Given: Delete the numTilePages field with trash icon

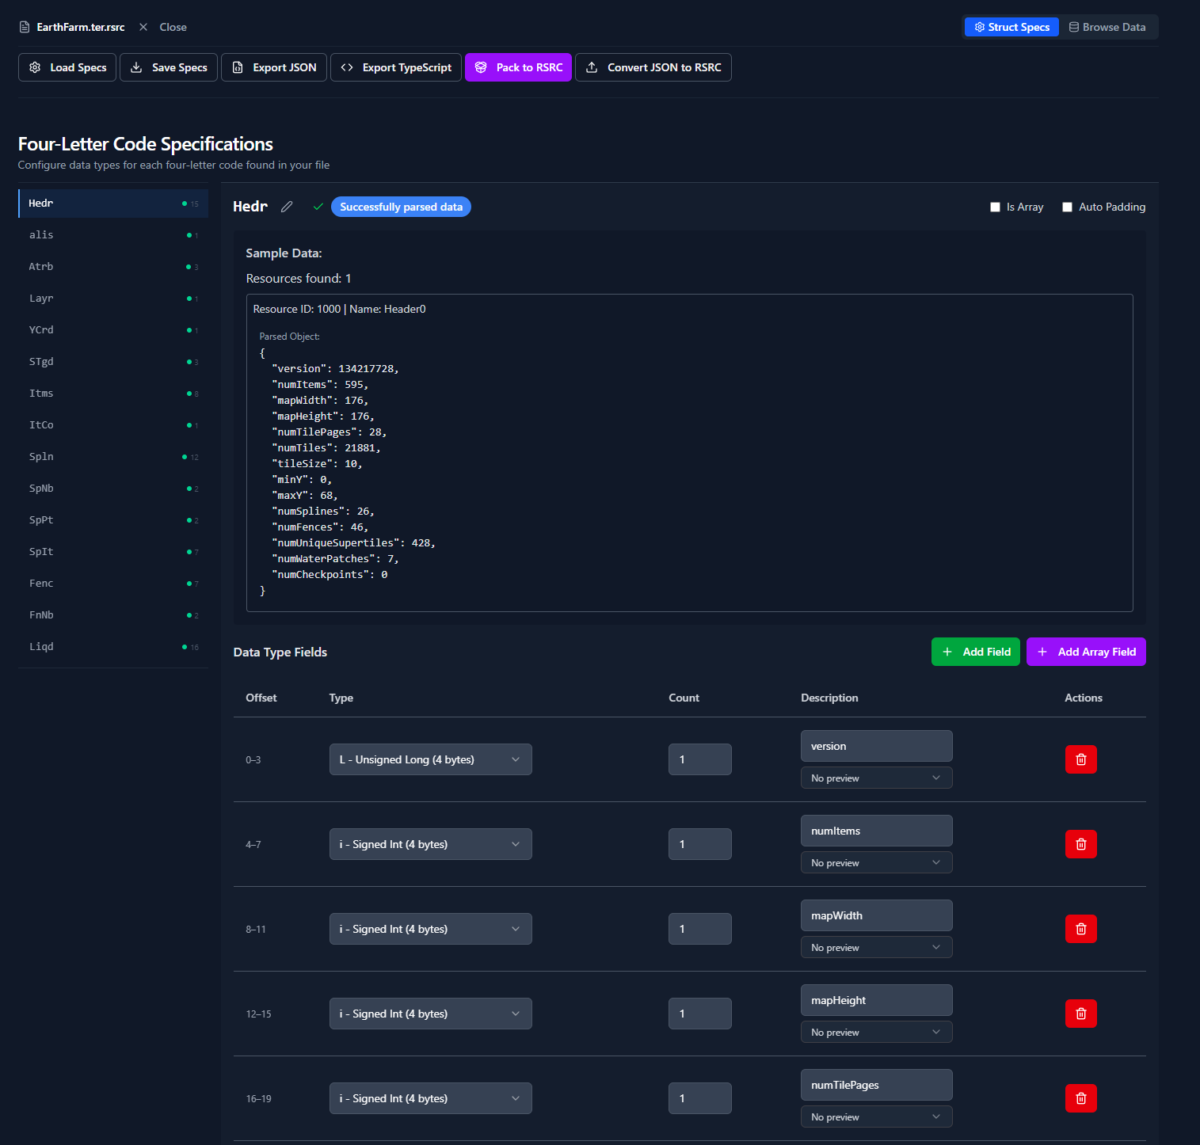Looking at the screenshot, I should click(x=1080, y=1098).
